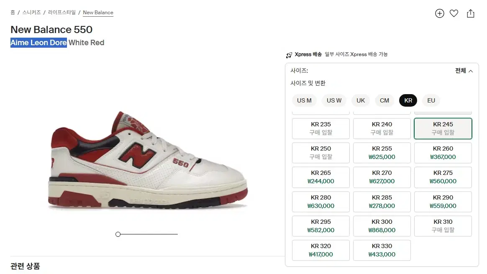Select US M size unit
The height and width of the screenshot is (274, 487).
click(304, 100)
